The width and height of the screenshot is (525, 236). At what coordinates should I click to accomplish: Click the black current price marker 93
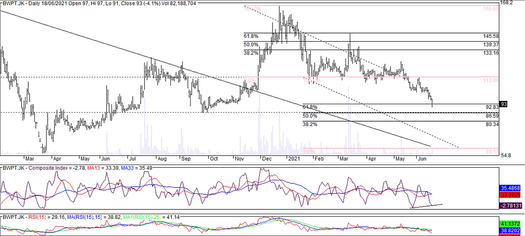(504, 105)
